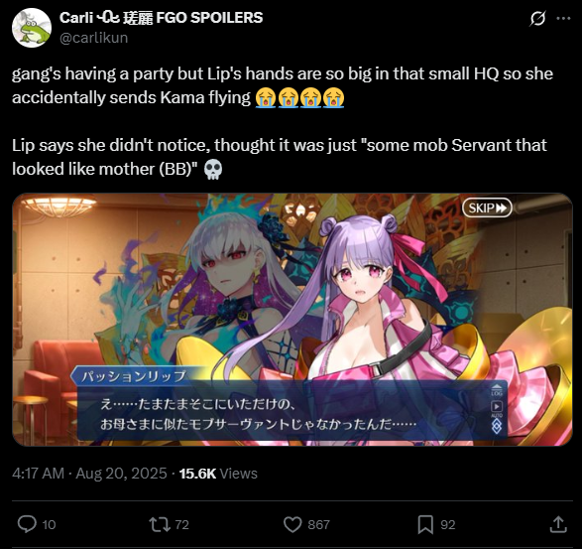The image size is (582, 549).
Task: Click the reply speech bubble icon
Action: pos(27,524)
